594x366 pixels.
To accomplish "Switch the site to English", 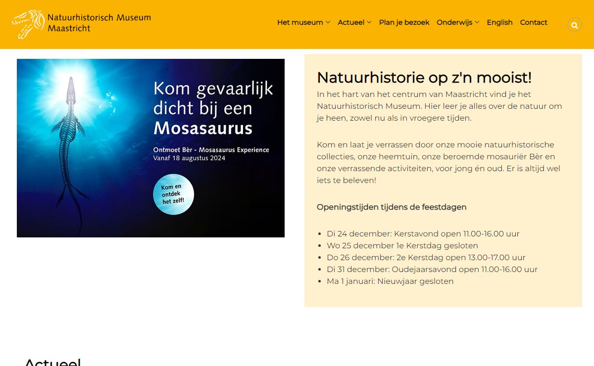I will [x=499, y=22].
